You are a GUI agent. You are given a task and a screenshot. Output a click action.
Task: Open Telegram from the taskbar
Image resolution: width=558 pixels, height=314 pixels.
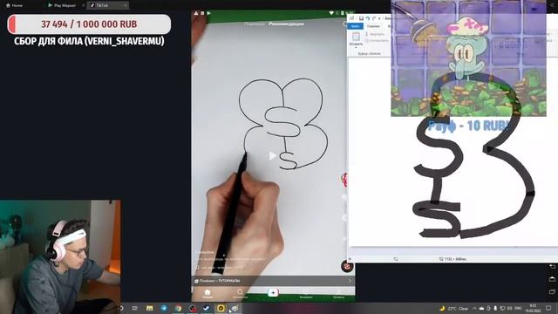pos(164,308)
